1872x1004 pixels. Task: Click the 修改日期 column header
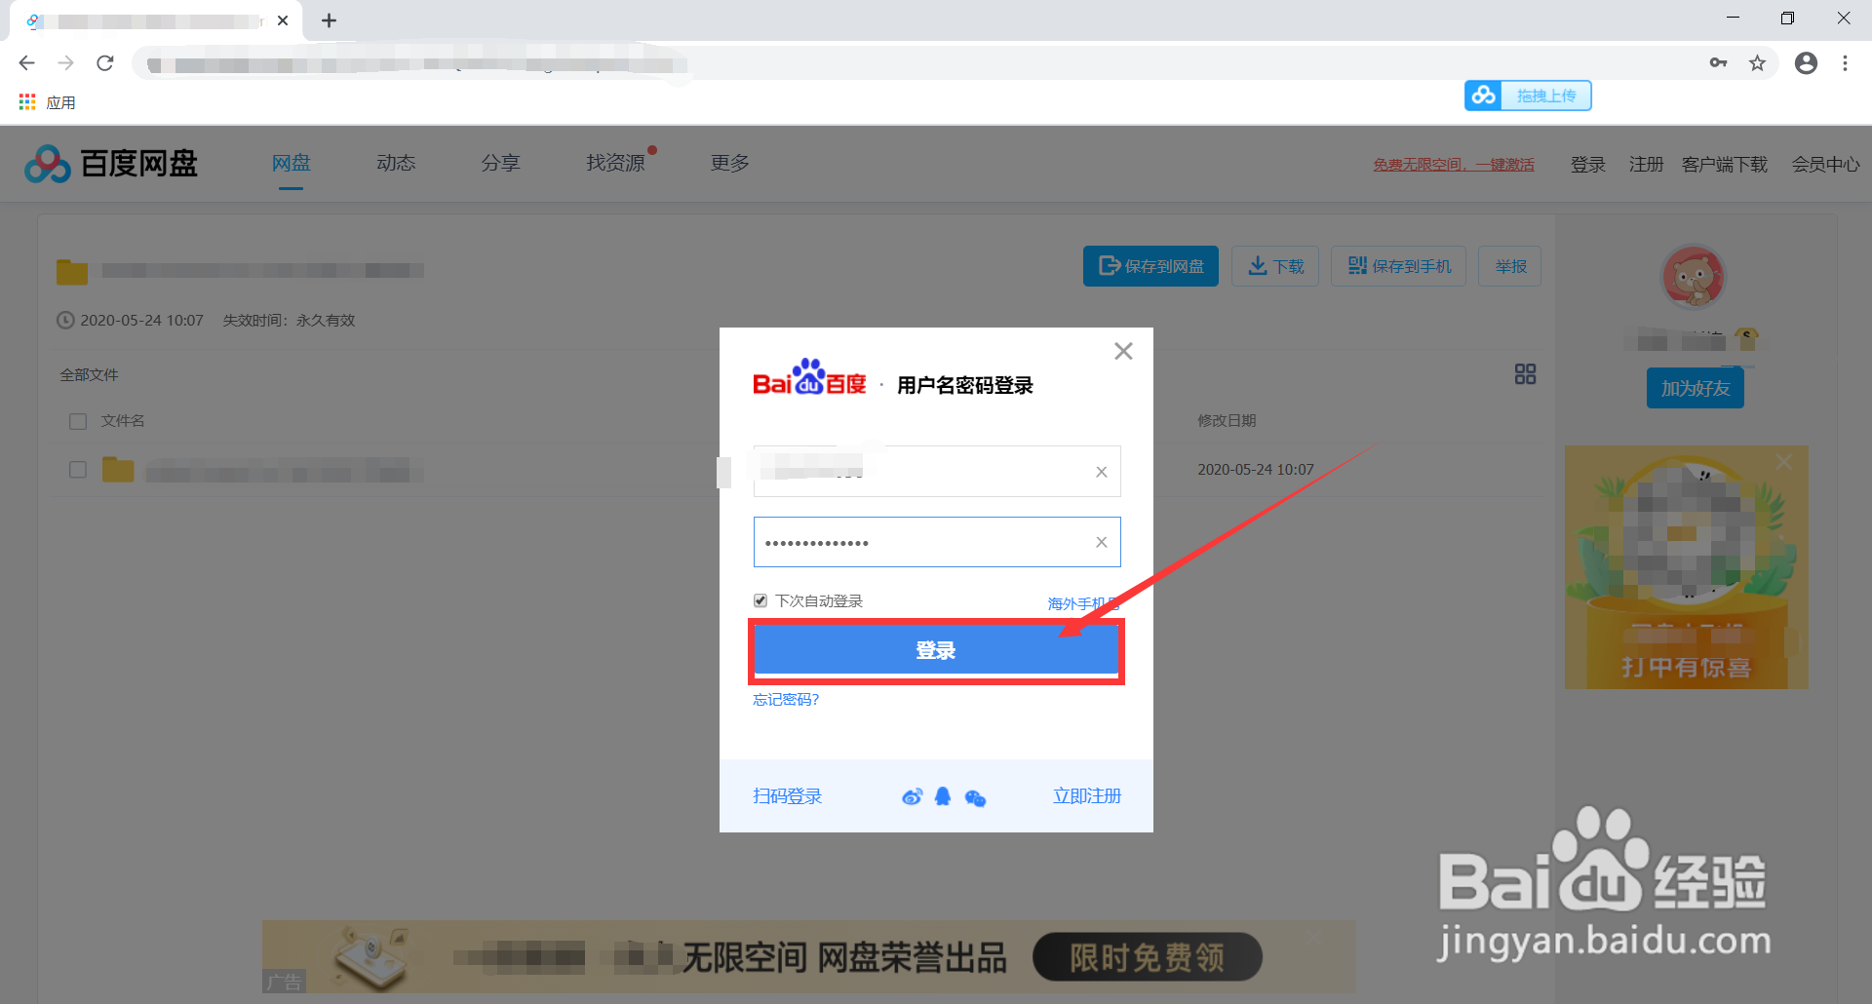click(1227, 421)
